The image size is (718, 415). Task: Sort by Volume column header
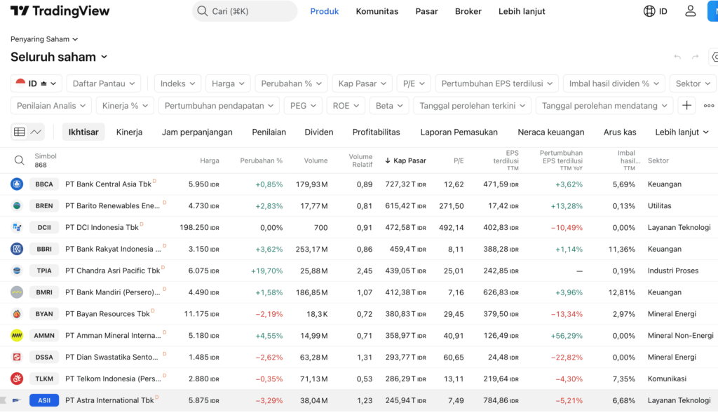pos(316,161)
